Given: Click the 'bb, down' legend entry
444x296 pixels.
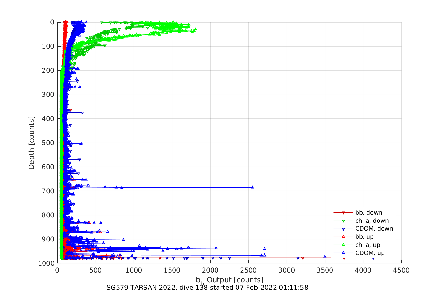Looking at the screenshot, I should click(x=368, y=213).
